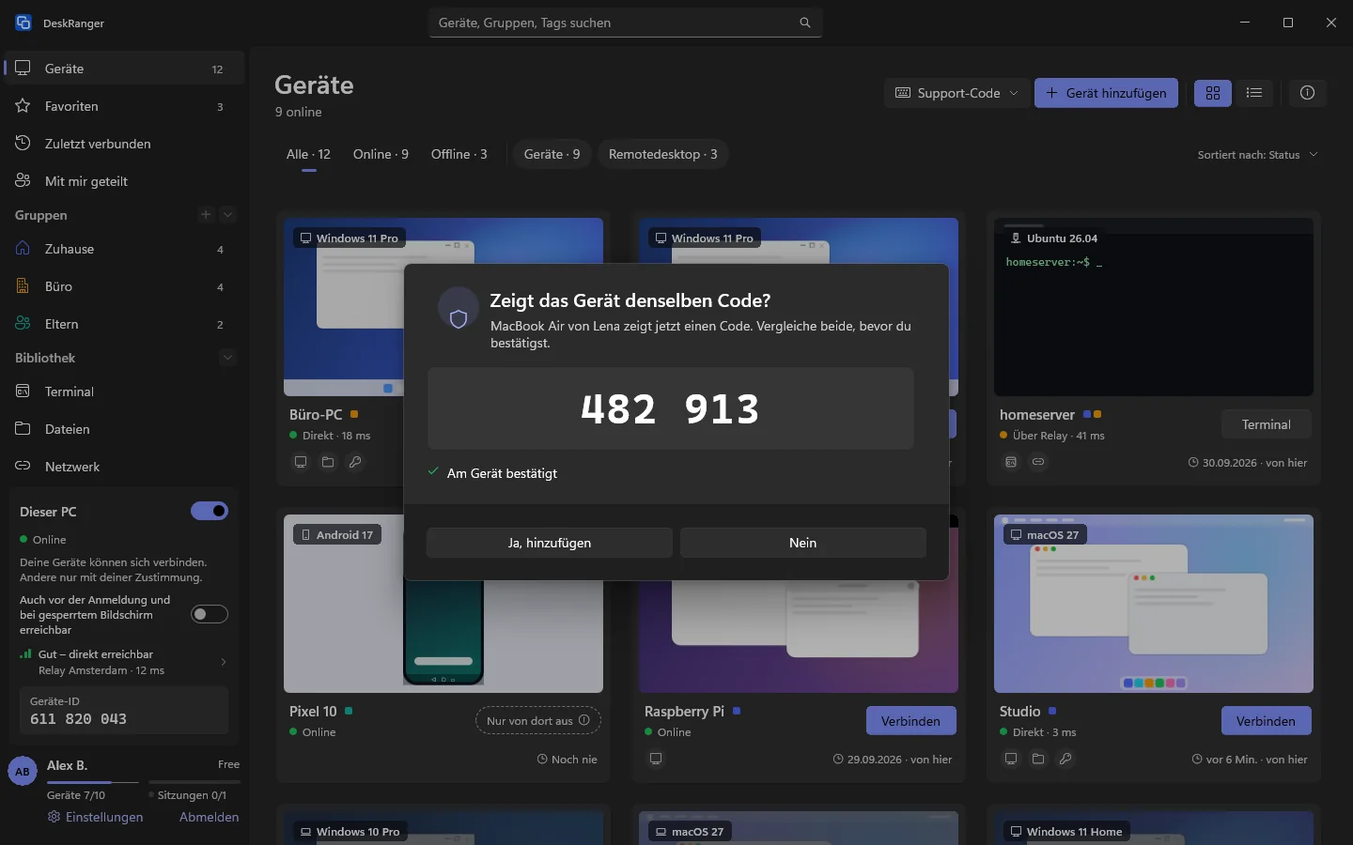Collapse the Bibliothek section chevron

coord(227,358)
